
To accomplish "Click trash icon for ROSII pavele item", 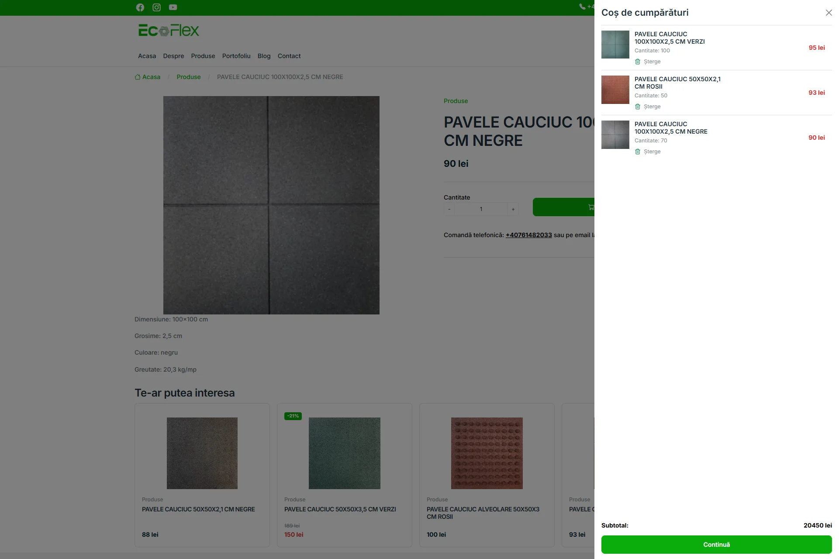I will click(638, 107).
